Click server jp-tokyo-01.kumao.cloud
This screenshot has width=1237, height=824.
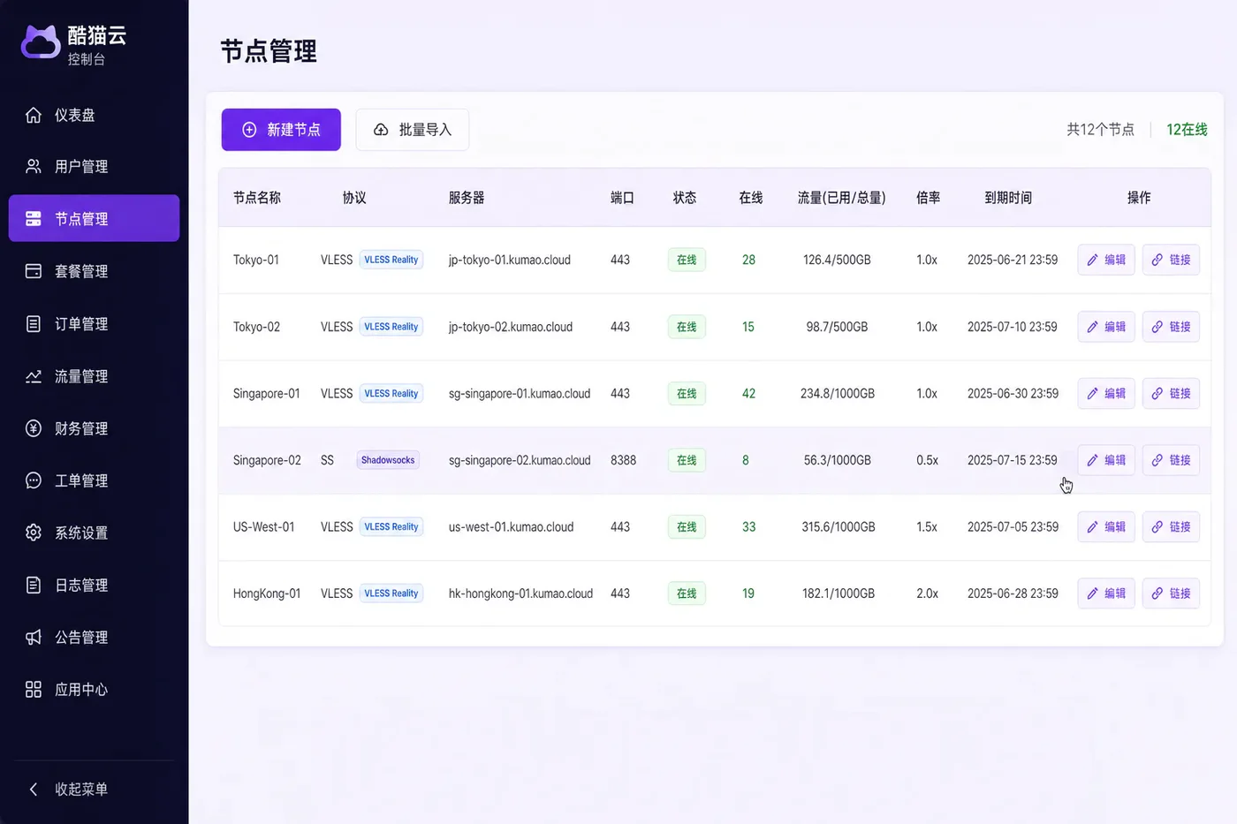[510, 260]
